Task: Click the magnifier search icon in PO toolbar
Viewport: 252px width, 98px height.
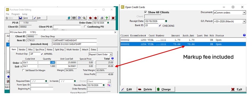Action: [84, 18]
